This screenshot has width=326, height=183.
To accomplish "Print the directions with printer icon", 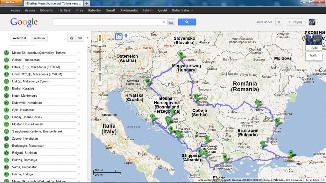I will pos(72,38).
